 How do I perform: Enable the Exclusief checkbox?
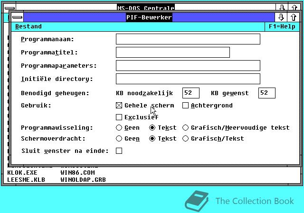tap(119, 117)
